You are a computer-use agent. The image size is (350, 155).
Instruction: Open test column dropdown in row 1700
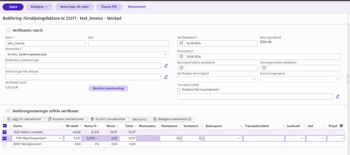(x=316, y=138)
